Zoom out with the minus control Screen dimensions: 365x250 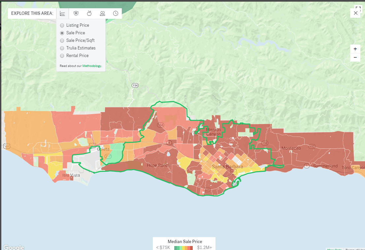tap(355, 57)
